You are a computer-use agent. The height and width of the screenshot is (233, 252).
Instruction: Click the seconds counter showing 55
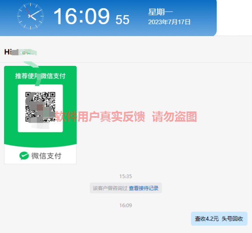122,20
